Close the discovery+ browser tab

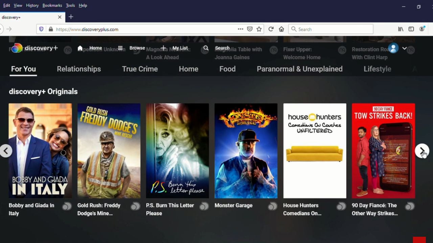(60, 17)
